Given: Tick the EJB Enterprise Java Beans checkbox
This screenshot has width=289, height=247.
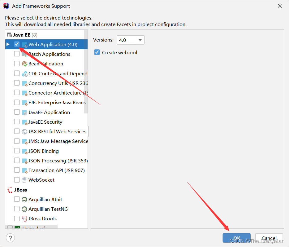Looking at the screenshot, I should [17, 102].
